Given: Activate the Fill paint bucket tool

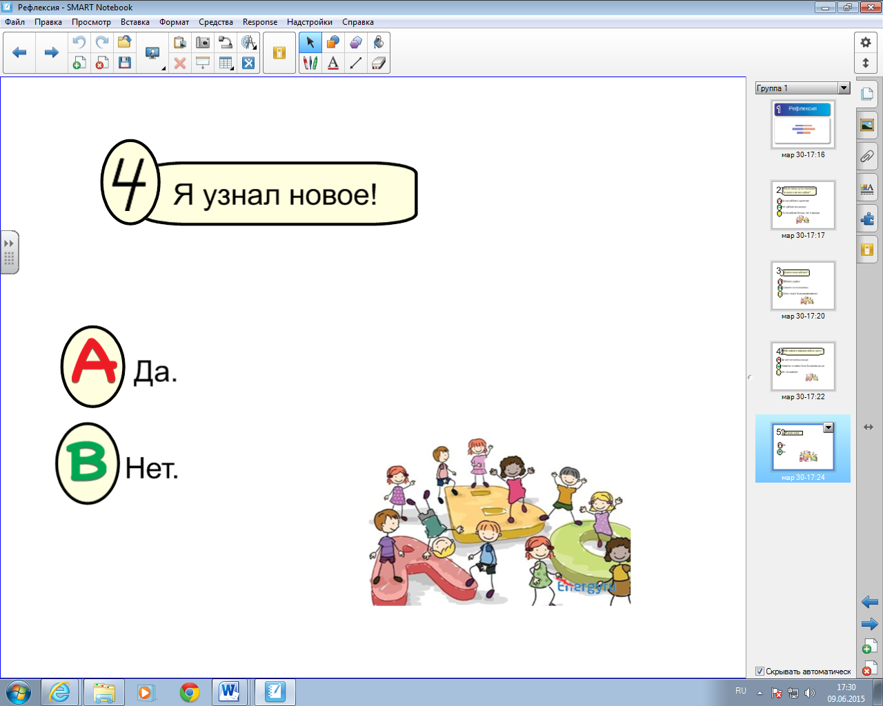Looking at the screenshot, I should pyautogui.click(x=378, y=43).
